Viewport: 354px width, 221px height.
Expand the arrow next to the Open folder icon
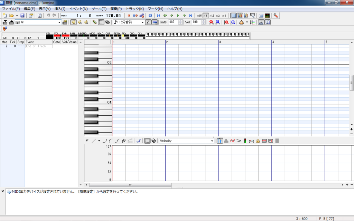coord(17,16)
